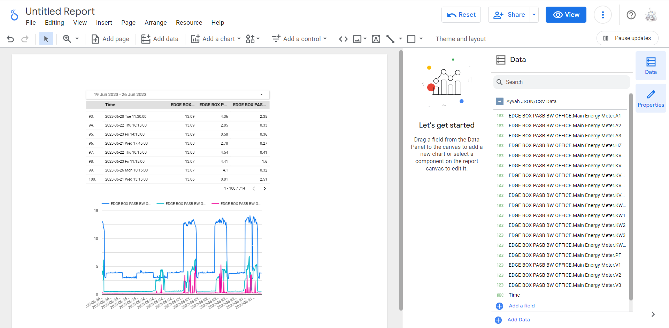669x328 pixels.
Task: Click the Ayvah JSON/CSV Data source icon
Action: coord(500,101)
